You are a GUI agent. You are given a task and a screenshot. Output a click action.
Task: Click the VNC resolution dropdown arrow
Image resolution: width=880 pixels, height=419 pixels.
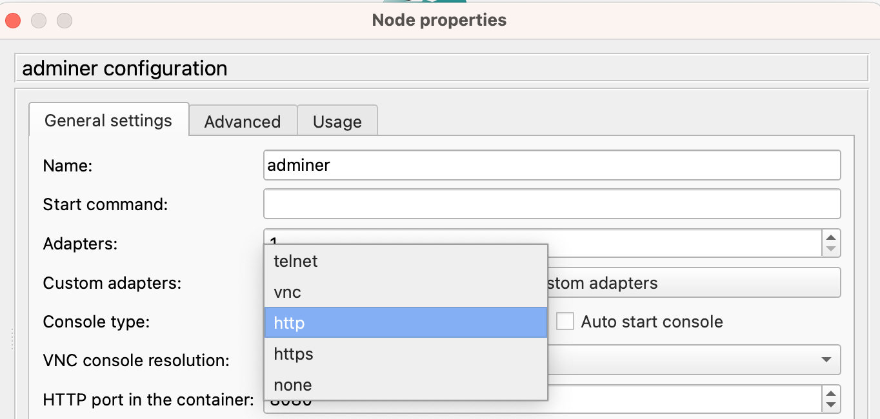[x=826, y=360]
